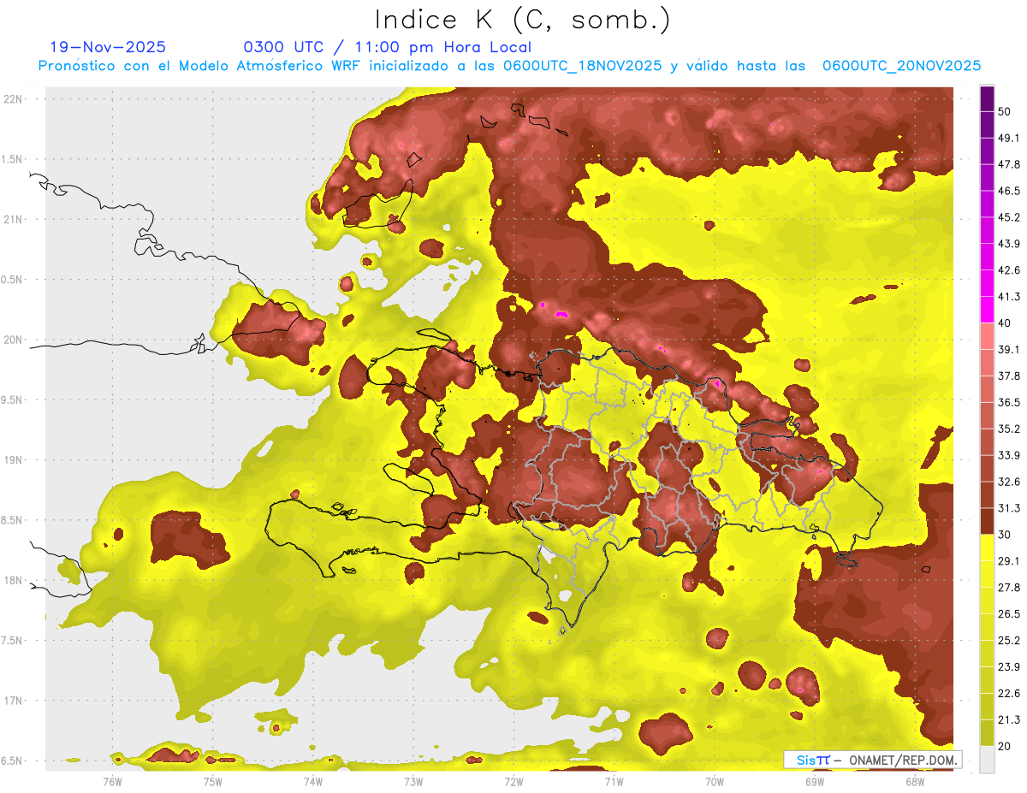Click the "0600UTC_20NOV2025" valid-until time
This screenshot has height=793, width=1027.
[901, 66]
